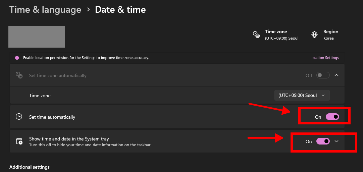The width and height of the screenshot is (363, 172).
Task: Click the gray redacted time placeholder box
Action: point(37,37)
